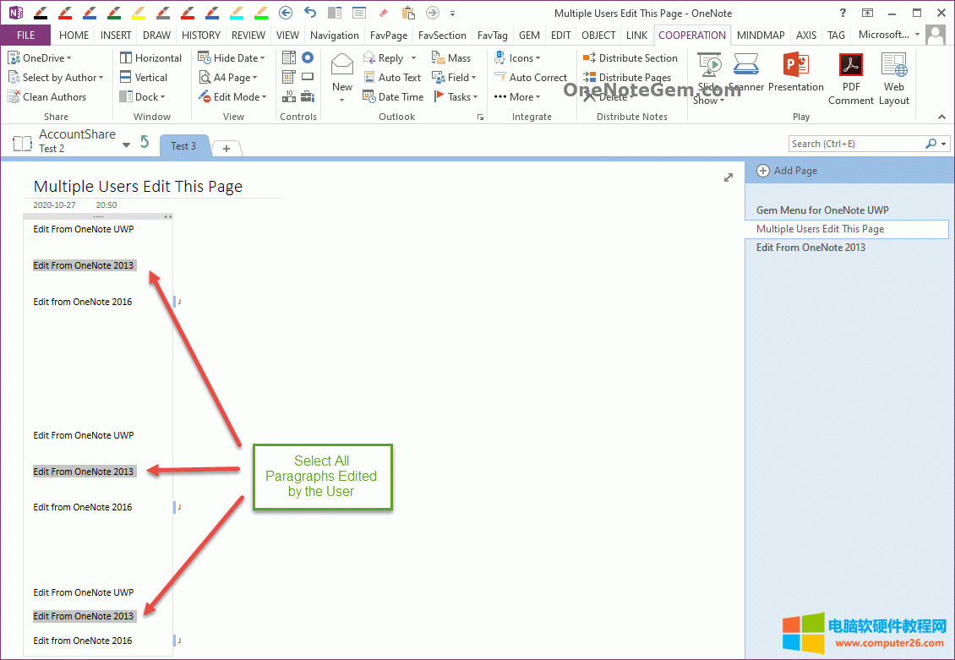Open the Field dropdown
Viewport: 955px width, 660px height.
tap(454, 78)
